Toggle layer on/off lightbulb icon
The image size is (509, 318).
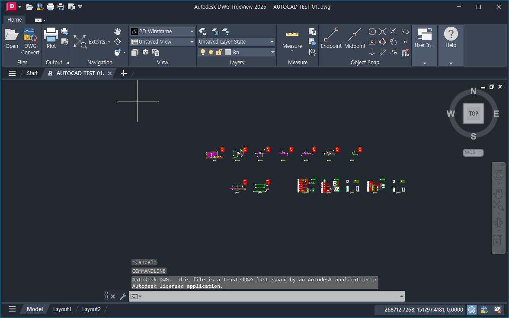pos(203,52)
